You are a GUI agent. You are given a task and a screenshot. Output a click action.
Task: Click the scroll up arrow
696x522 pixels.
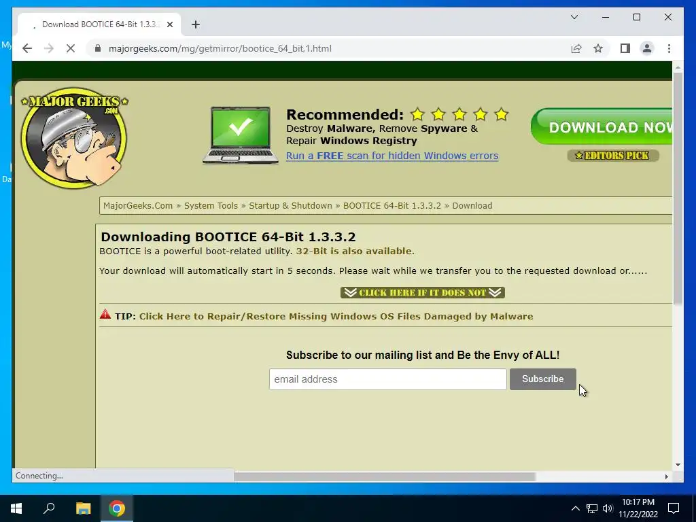(x=678, y=67)
